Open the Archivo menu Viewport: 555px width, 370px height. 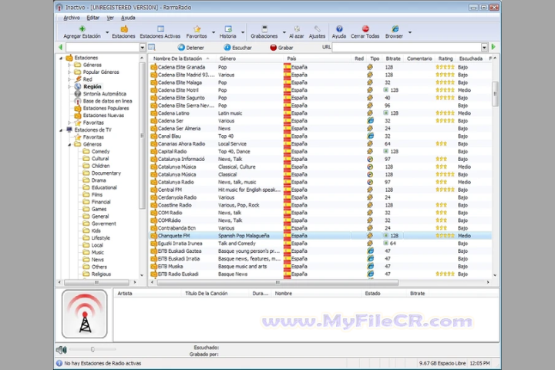pyautogui.click(x=72, y=18)
